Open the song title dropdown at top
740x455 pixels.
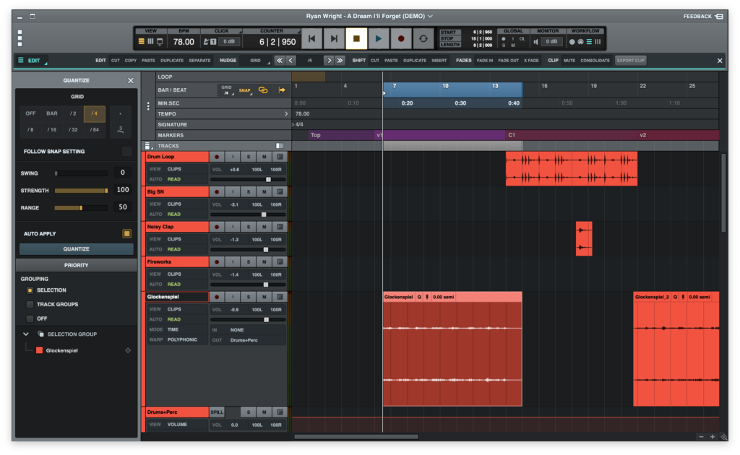431,15
